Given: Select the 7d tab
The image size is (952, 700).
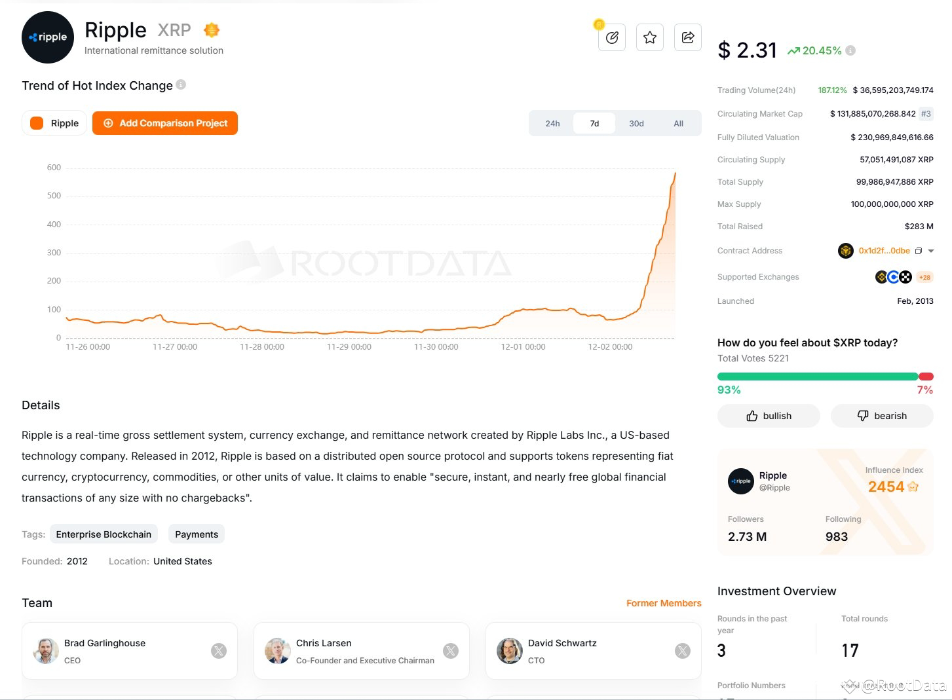Looking at the screenshot, I should (594, 123).
